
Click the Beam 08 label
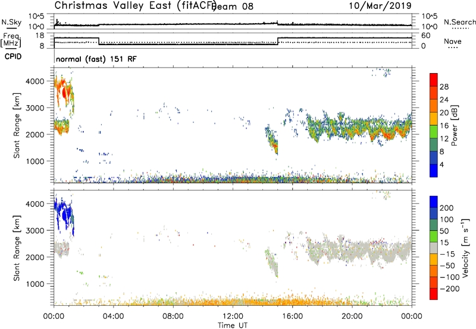(233, 7)
